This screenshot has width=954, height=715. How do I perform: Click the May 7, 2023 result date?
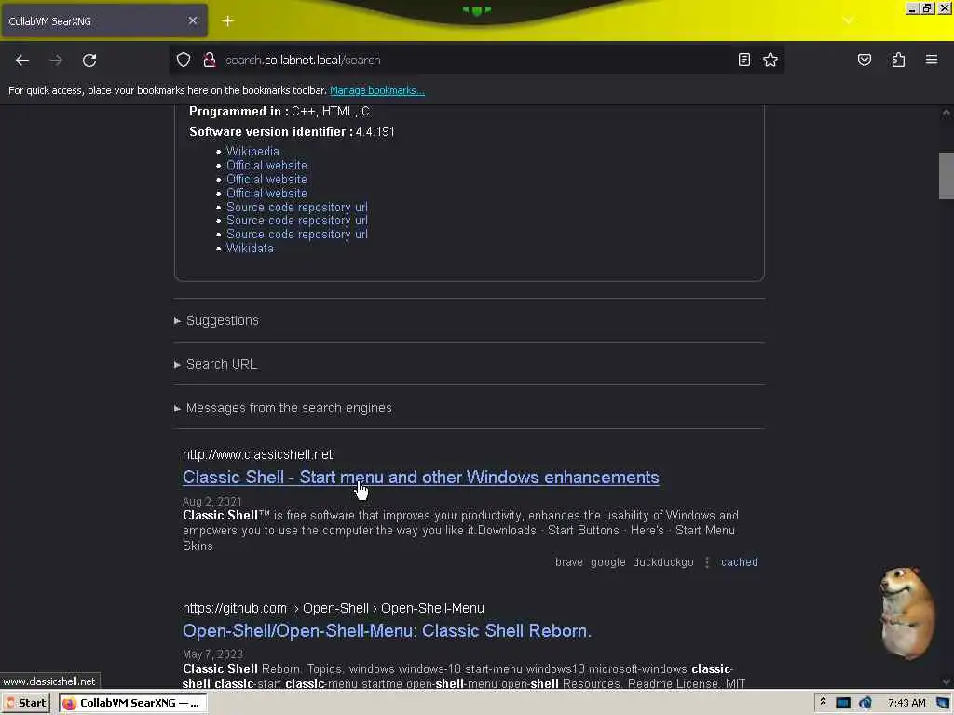point(212,654)
